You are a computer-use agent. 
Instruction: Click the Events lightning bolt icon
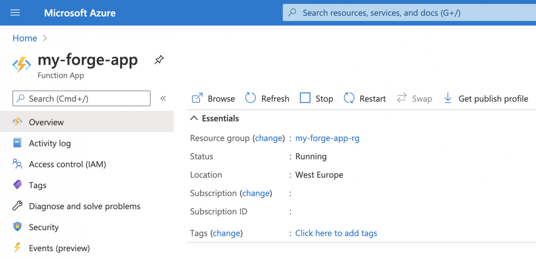click(x=17, y=248)
